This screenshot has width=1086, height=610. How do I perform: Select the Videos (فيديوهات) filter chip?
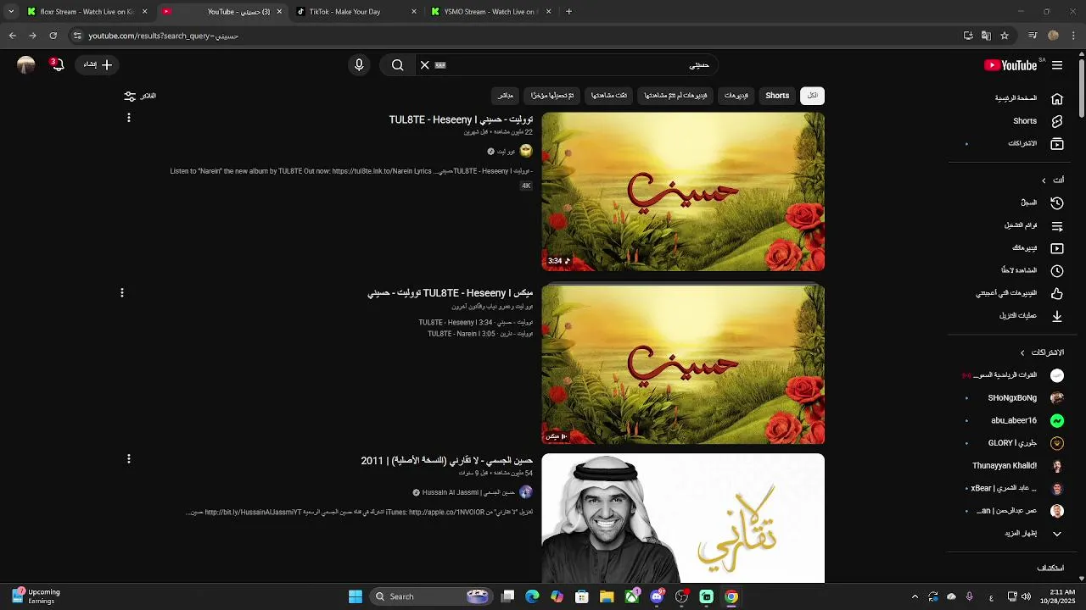point(736,96)
